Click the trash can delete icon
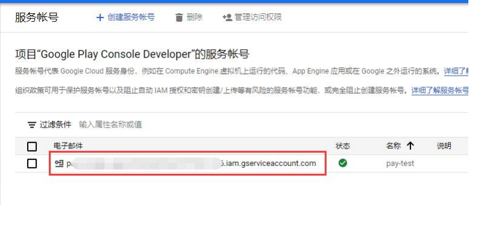The width and height of the screenshot is (478, 234). (179, 17)
